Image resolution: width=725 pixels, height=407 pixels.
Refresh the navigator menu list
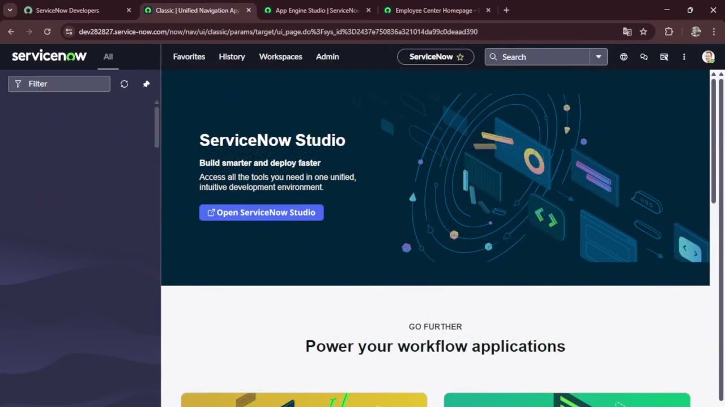tap(124, 84)
